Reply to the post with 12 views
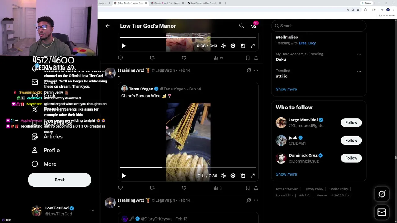The width and height of the screenshot is (397, 223). click(120, 58)
